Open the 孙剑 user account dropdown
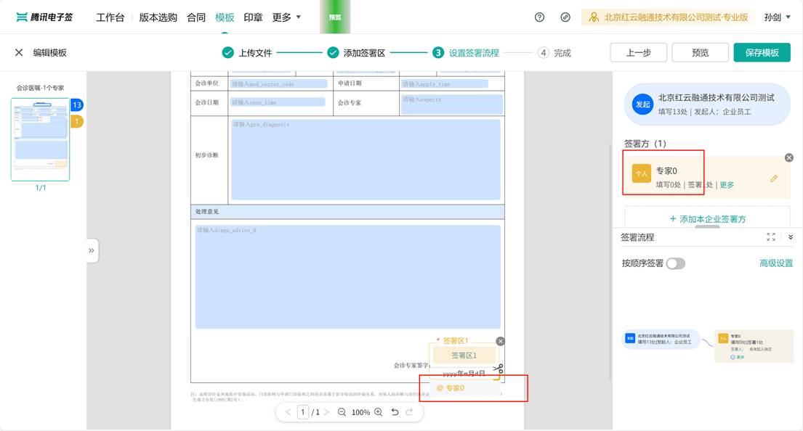Screen dimensions: 803x431 coord(778,17)
